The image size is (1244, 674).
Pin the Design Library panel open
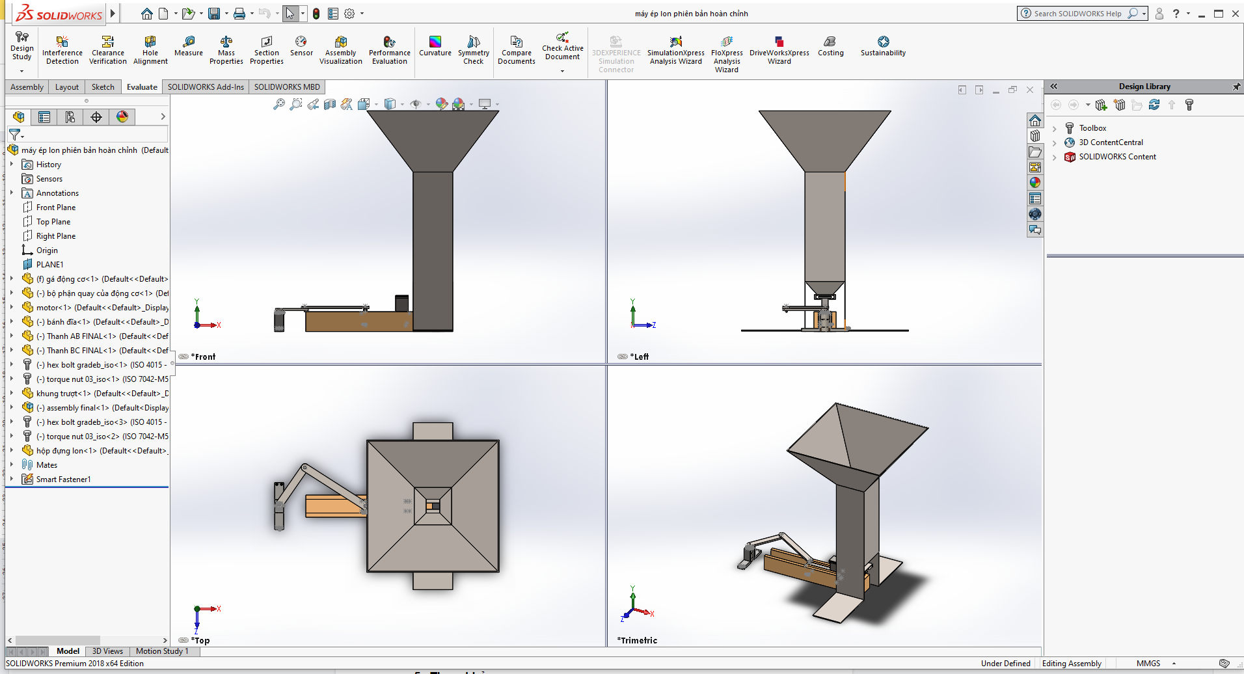pos(1237,86)
